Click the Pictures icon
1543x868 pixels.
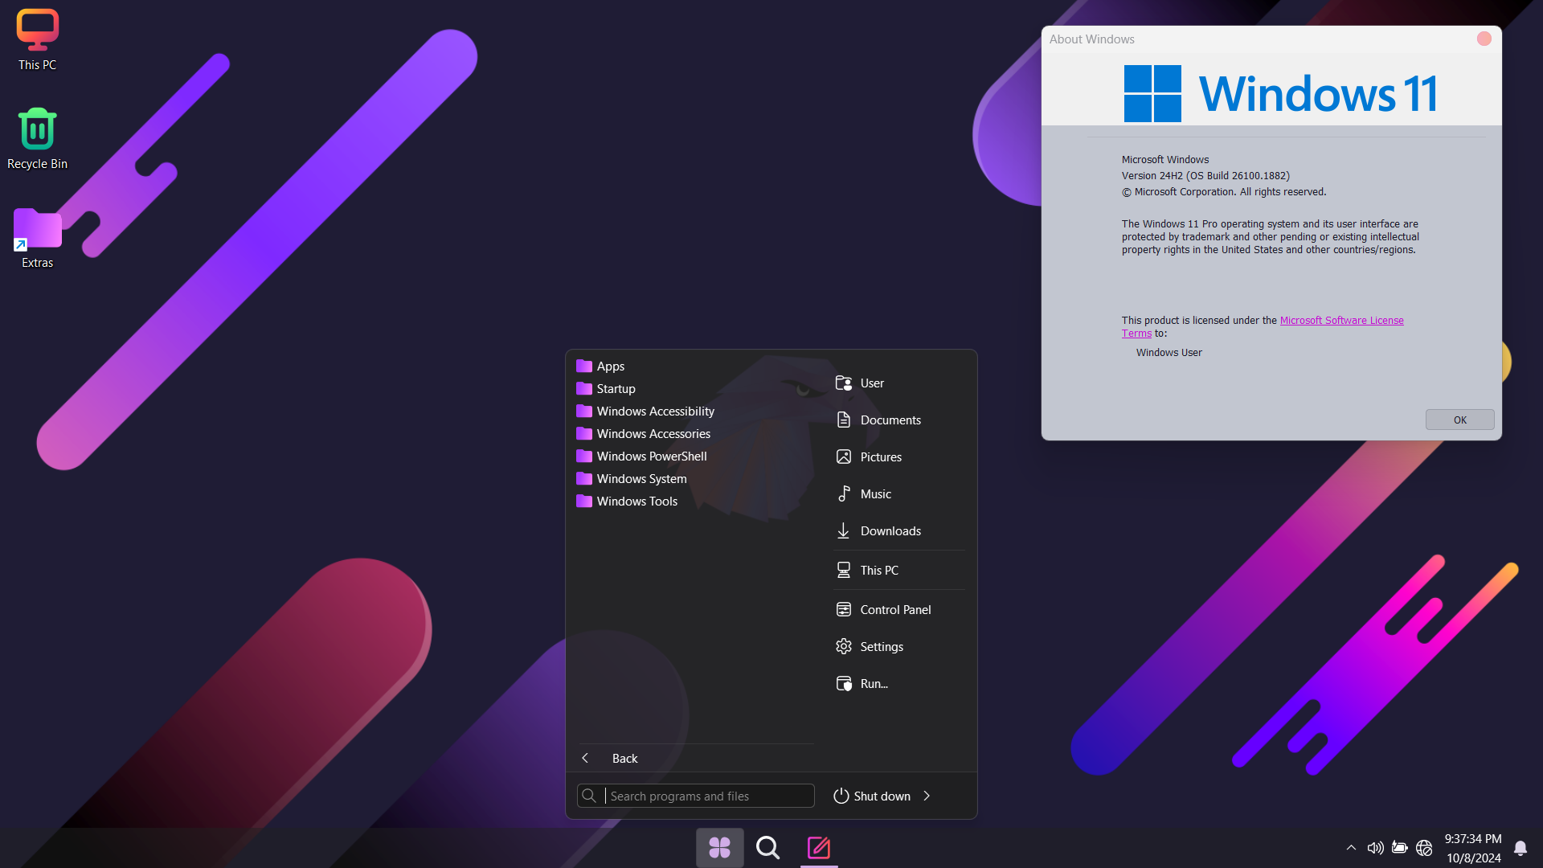coord(844,457)
